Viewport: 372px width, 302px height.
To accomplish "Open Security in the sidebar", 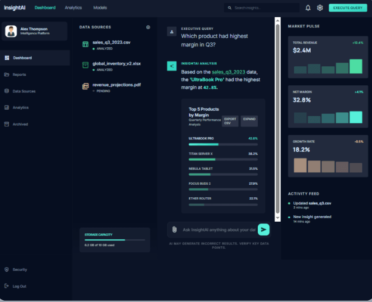I will tap(19, 269).
